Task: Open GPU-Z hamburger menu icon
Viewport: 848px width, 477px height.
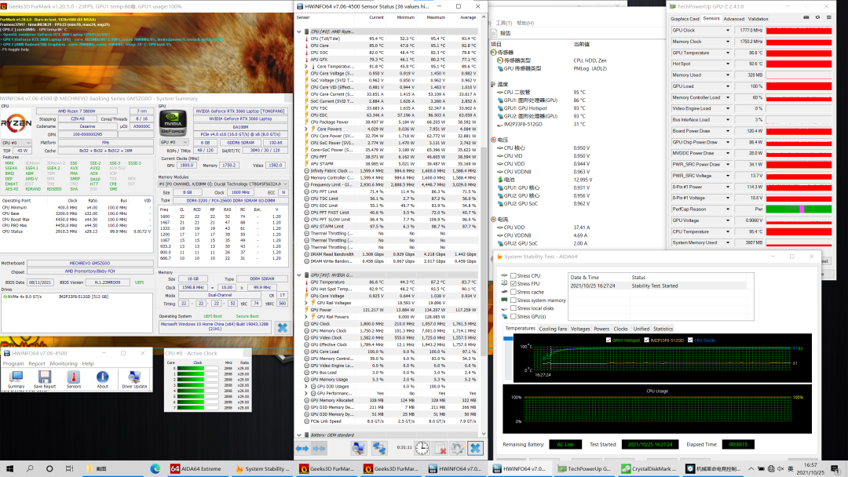Action: 829,18
